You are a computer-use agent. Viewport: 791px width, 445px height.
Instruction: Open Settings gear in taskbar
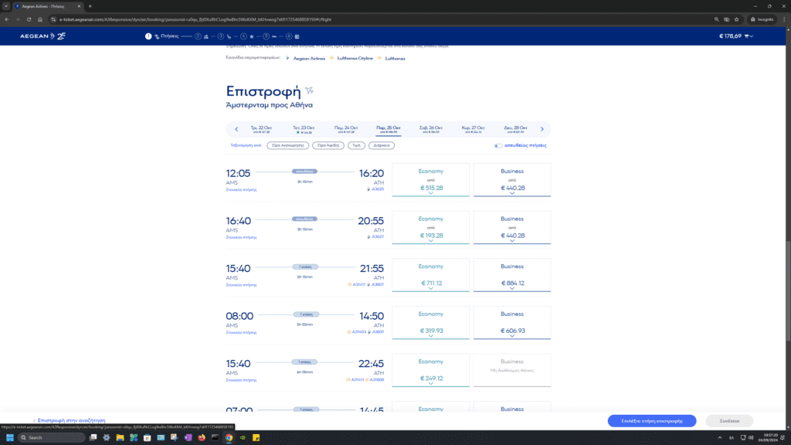pos(107,437)
